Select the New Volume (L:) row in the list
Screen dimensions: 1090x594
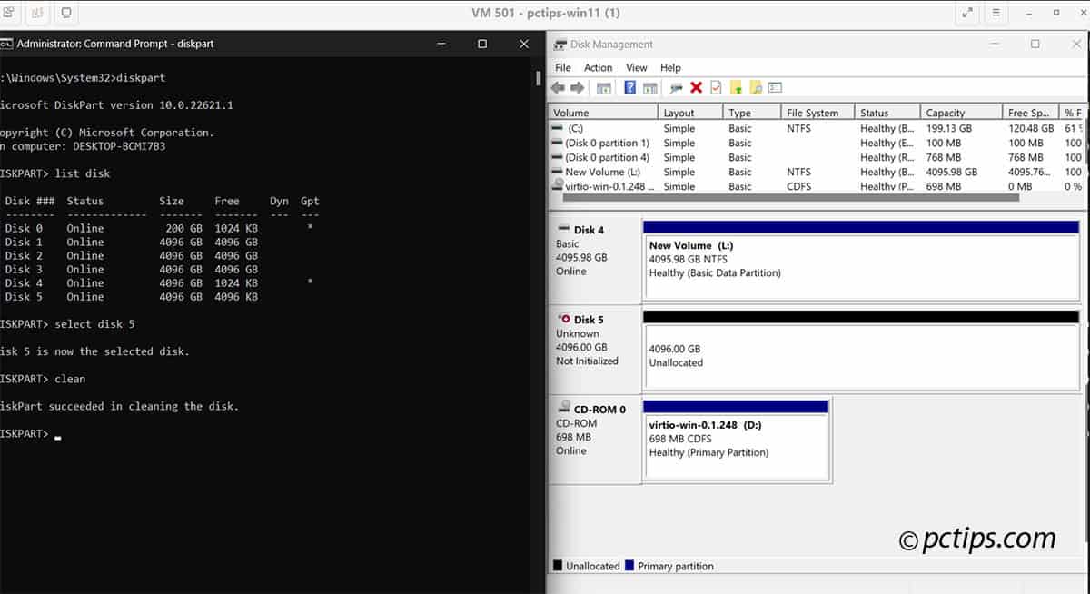pos(603,172)
